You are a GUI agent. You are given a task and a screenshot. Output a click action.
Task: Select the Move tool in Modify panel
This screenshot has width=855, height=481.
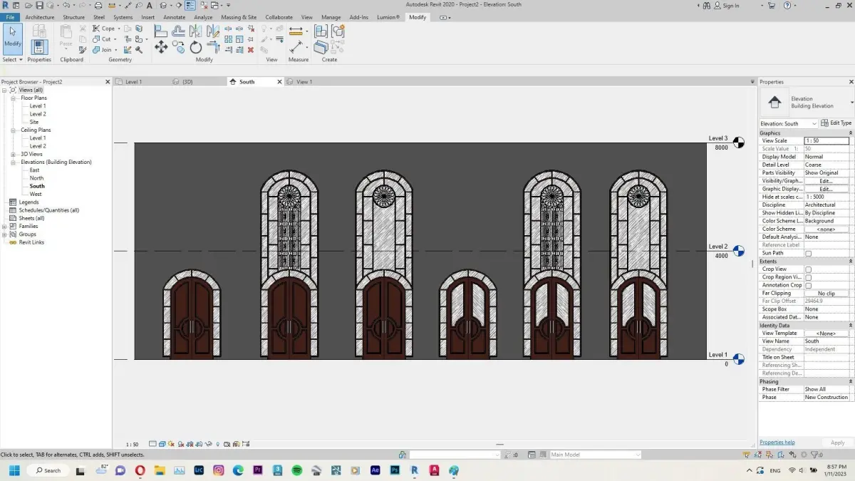161,47
